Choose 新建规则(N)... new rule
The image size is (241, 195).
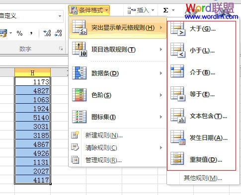[x=118, y=135]
